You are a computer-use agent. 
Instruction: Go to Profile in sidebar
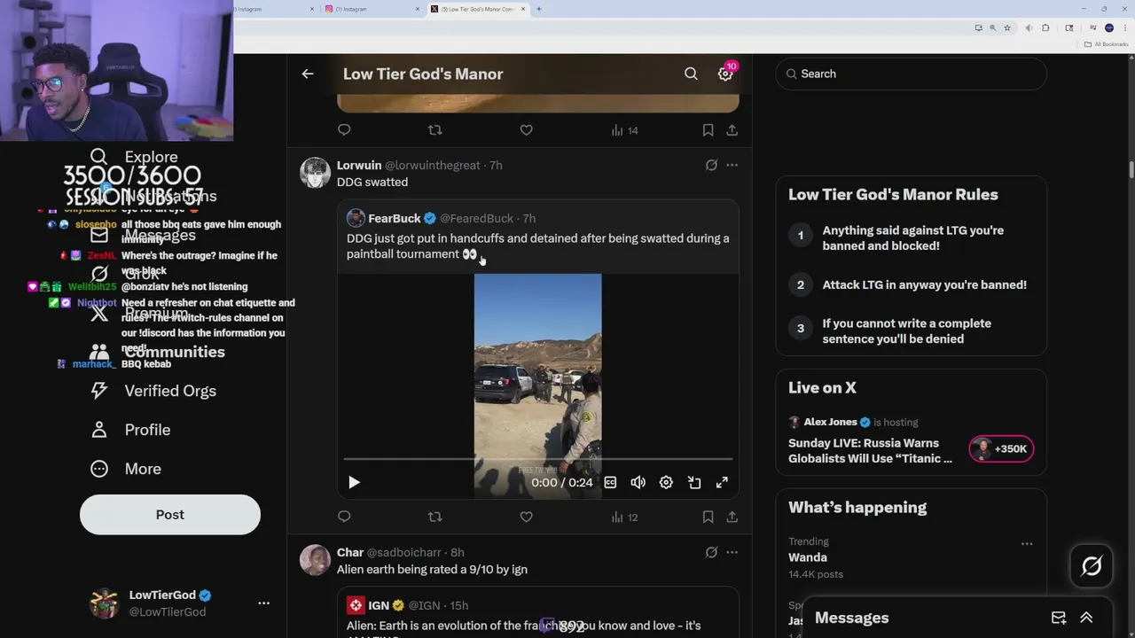[129, 430]
